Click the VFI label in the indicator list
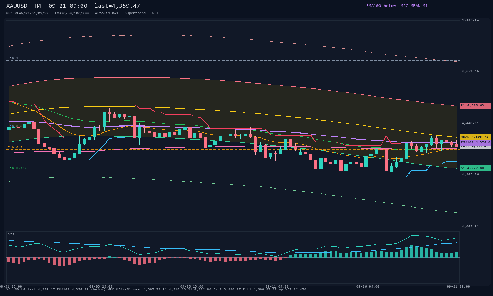 click(x=155, y=13)
